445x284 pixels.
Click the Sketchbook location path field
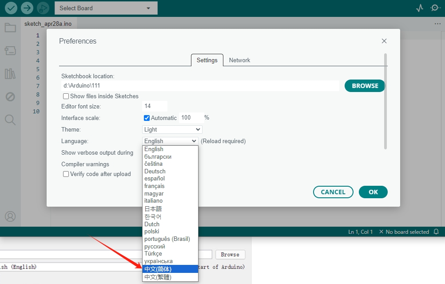tap(200, 85)
